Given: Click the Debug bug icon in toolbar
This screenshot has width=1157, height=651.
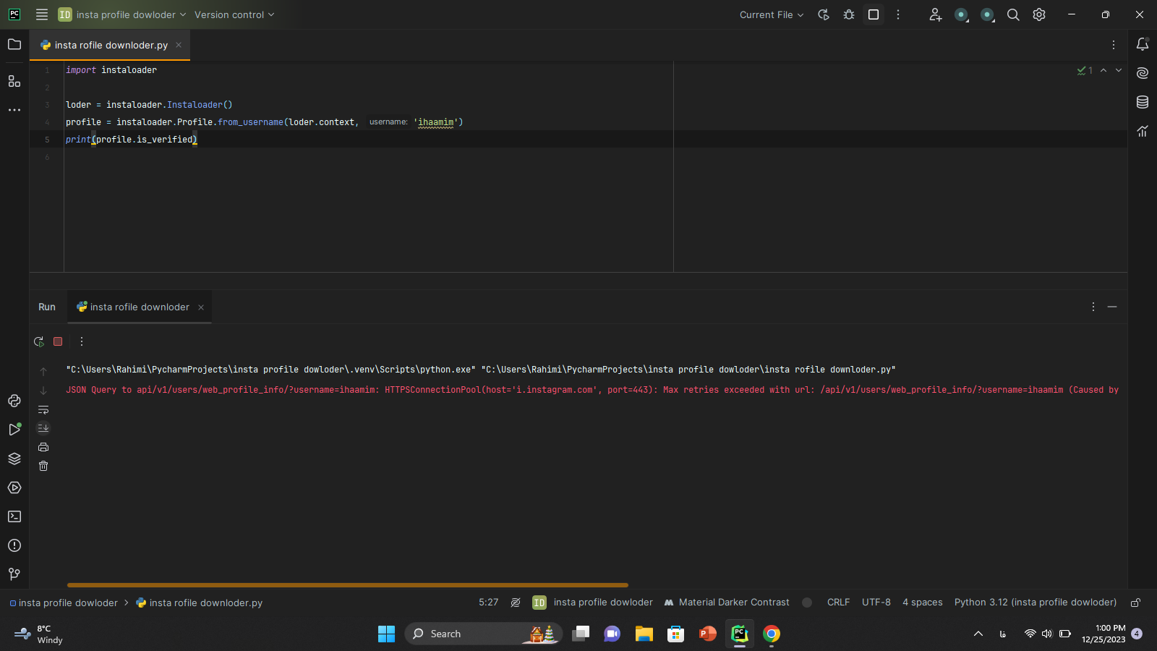Looking at the screenshot, I should click(x=849, y=14).
